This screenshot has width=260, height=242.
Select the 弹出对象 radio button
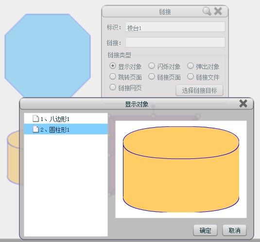[x=191, y=66]
